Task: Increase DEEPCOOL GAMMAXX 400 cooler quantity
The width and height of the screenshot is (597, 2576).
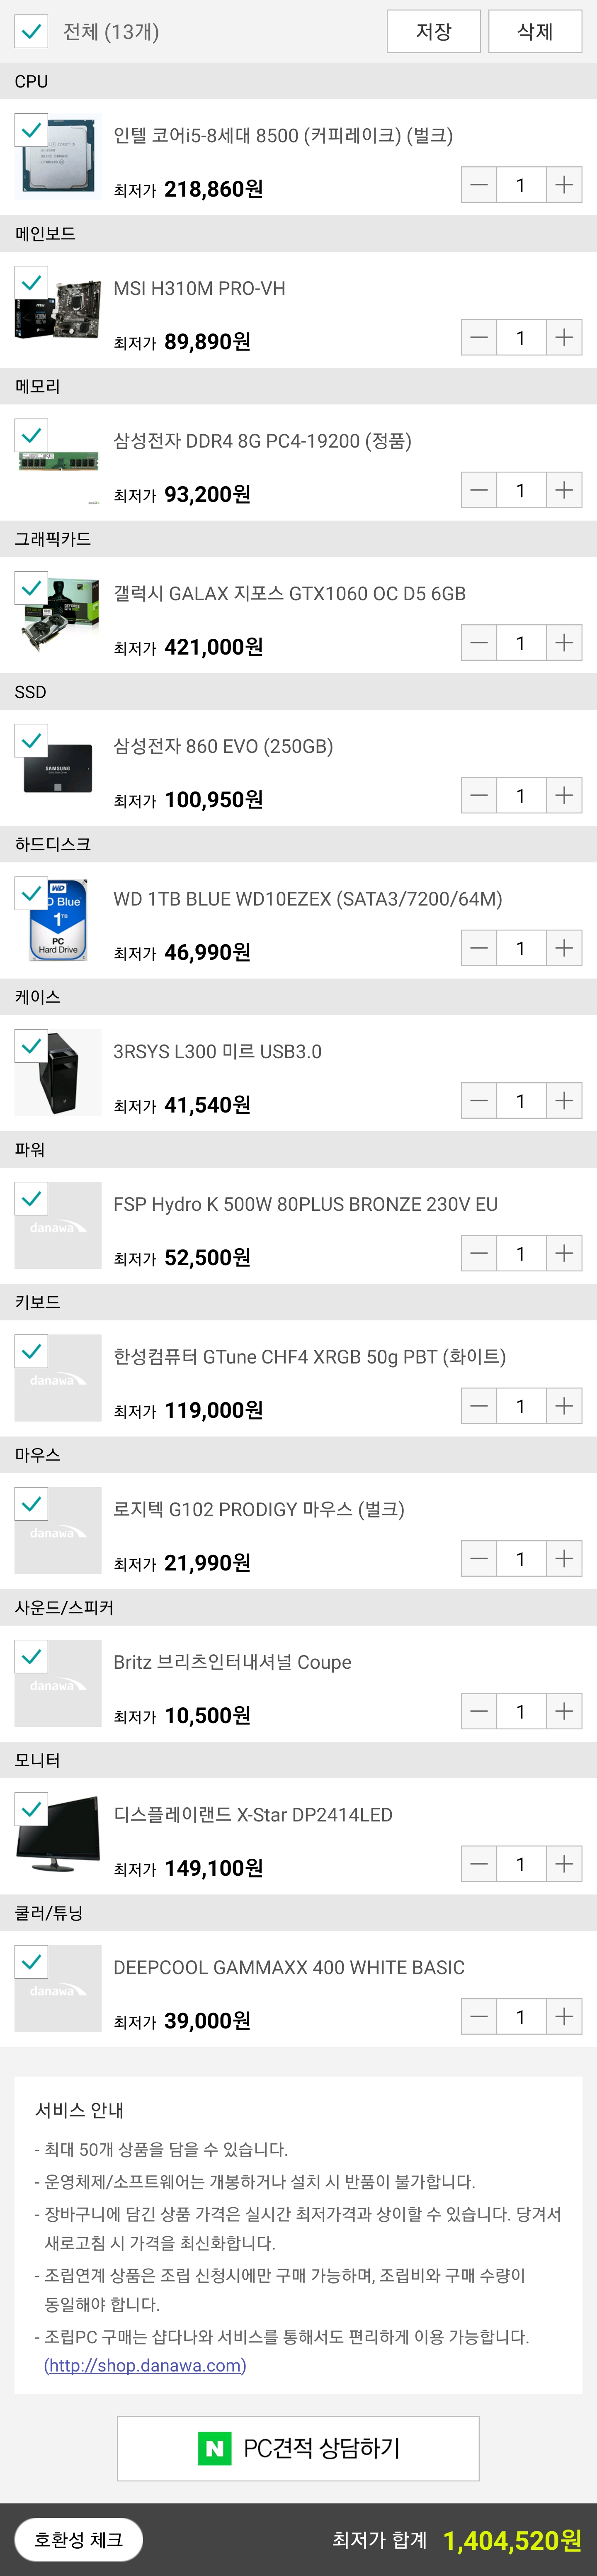Action: click(564, 2017)
